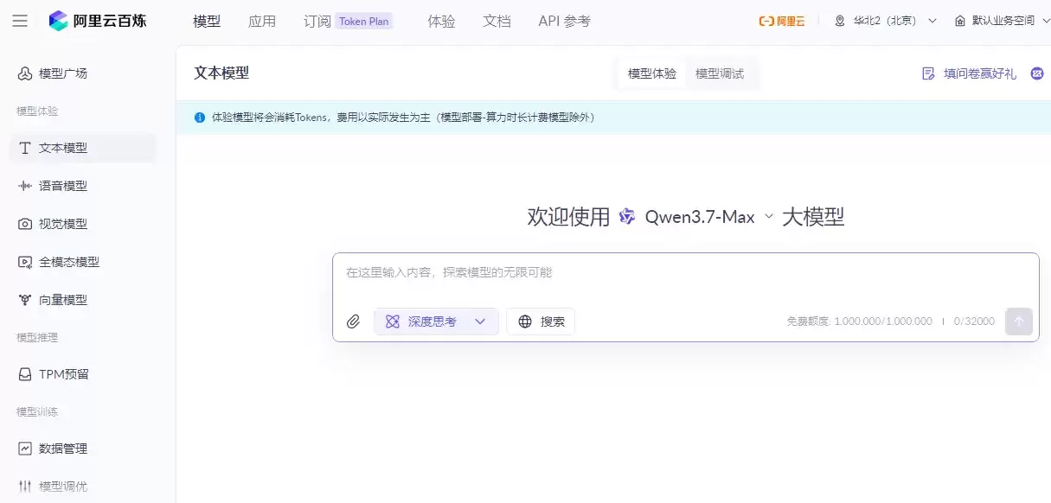Click the 免费额度 1,000,000/1,000,000 text
This screenshot has width=1051, height=503.
859,322
